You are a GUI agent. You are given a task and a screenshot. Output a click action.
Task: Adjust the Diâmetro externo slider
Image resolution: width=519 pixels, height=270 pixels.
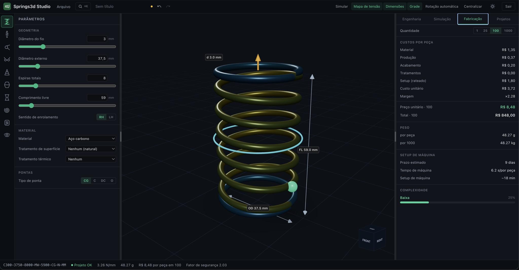click(x=67, y=66)
